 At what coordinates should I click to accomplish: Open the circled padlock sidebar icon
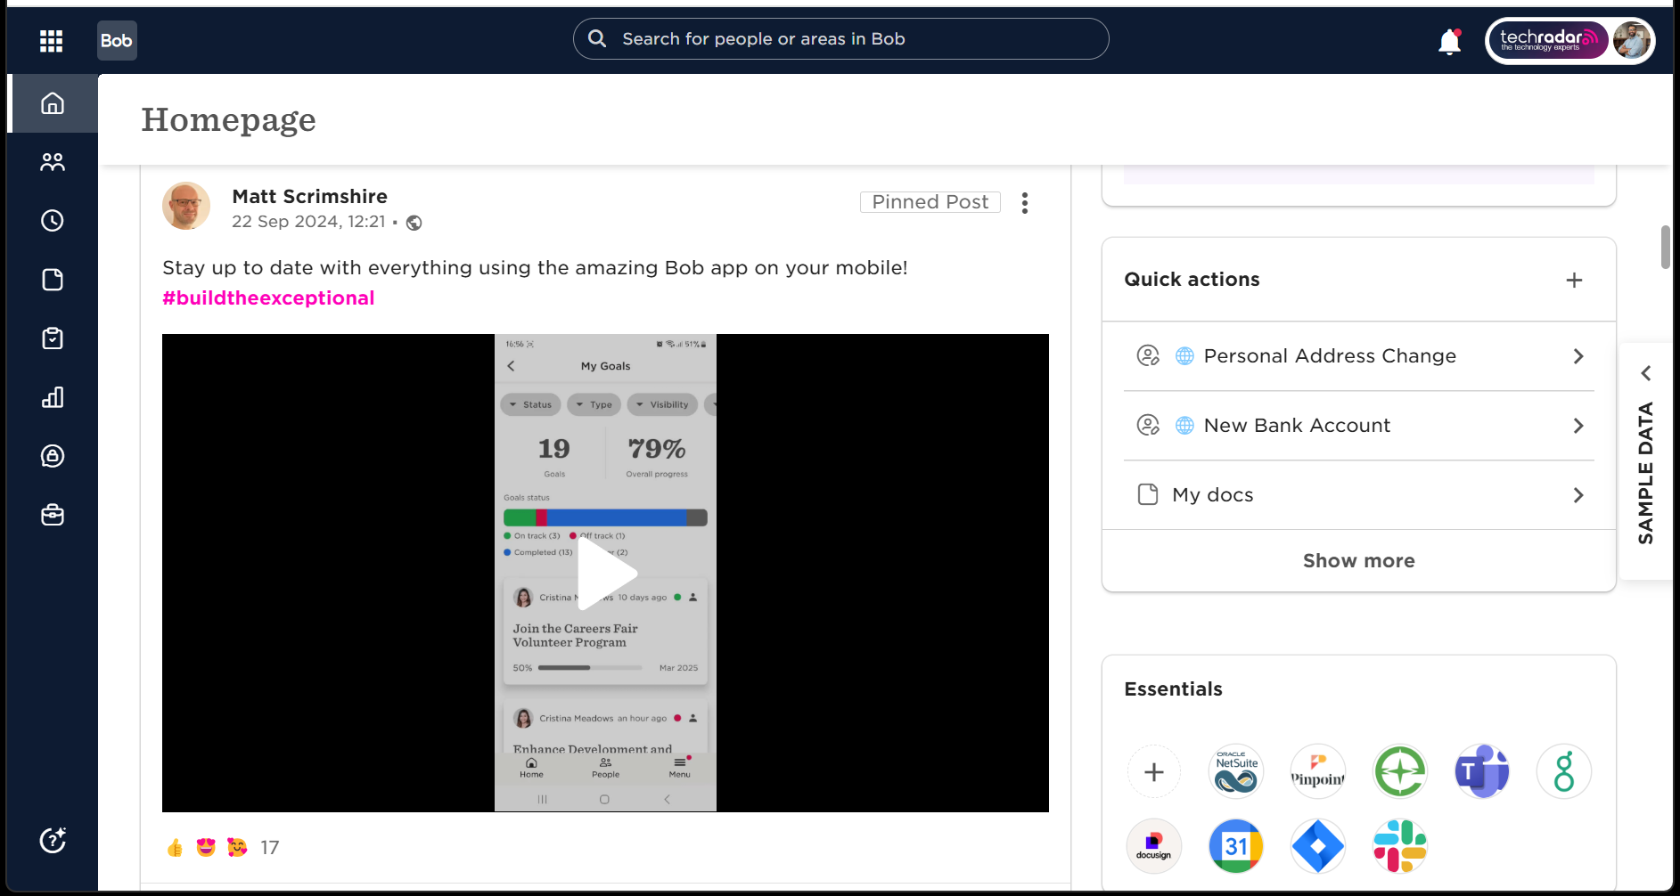[x=53, y=456]
